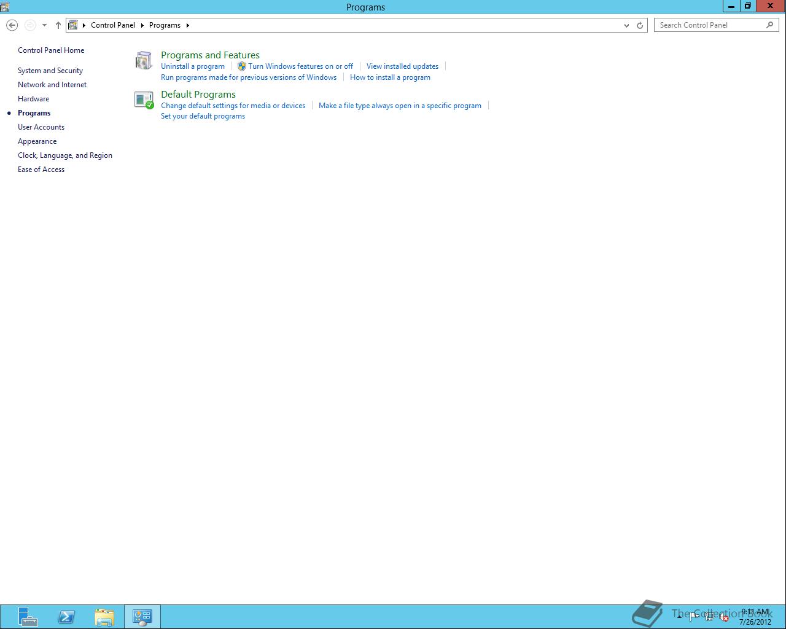Click How to install a program
Viewport: 786px width, 629px height.
pyautogui.click(x=390, y=77)
